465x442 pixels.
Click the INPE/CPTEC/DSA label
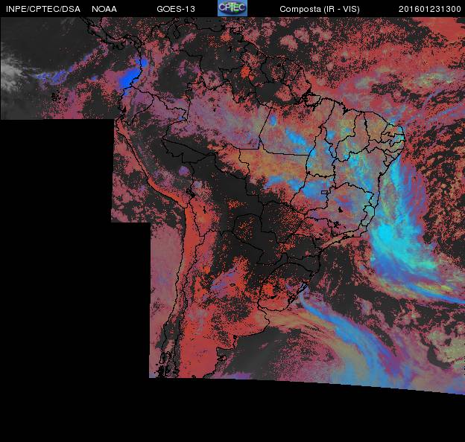click(43, 9)
